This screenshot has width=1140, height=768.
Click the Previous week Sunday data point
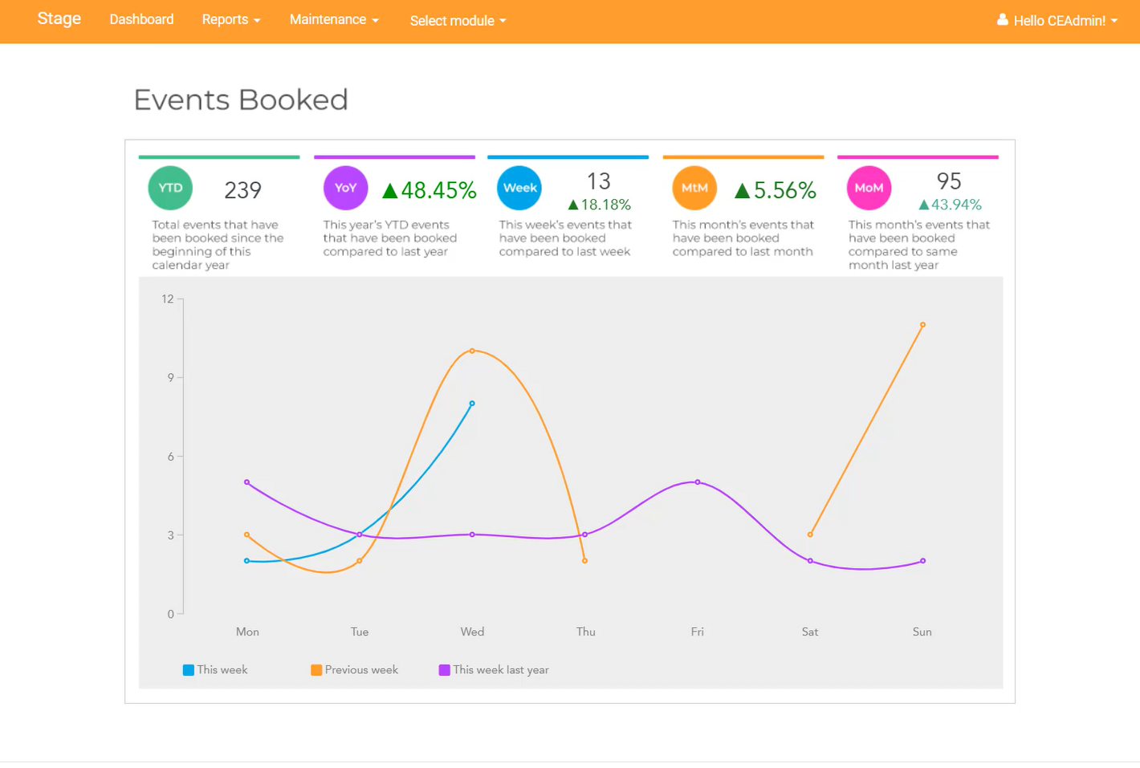tap(922, 325)
